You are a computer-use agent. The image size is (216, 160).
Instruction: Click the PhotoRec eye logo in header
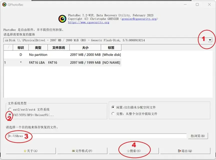coord(62,19)
